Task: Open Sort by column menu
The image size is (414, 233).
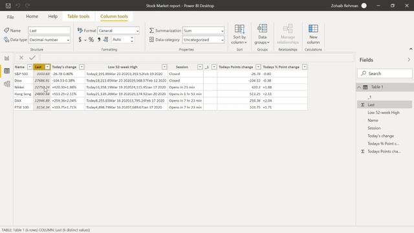Action: click(x=239, y=34)
